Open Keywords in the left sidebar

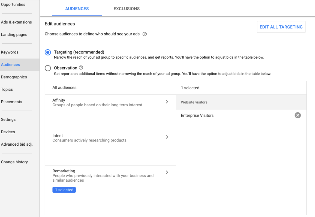(x=10, y=52)
